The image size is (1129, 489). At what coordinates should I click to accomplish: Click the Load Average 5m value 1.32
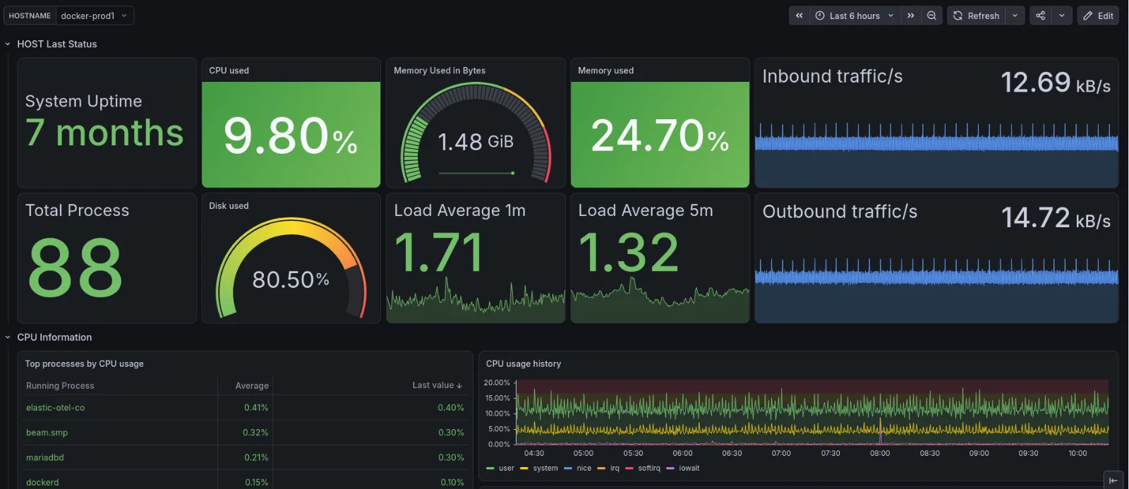click(629, 253)
